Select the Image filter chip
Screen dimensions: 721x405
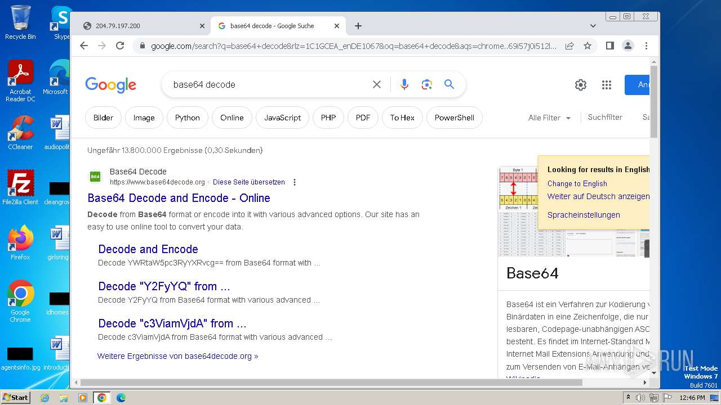point(144,118)
